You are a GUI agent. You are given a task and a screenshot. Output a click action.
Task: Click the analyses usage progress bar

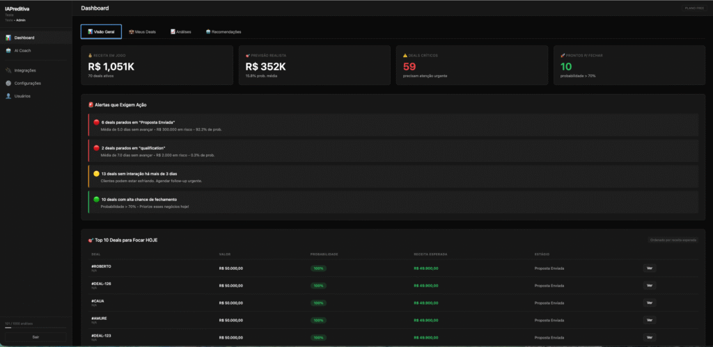[x=36, y=328]
